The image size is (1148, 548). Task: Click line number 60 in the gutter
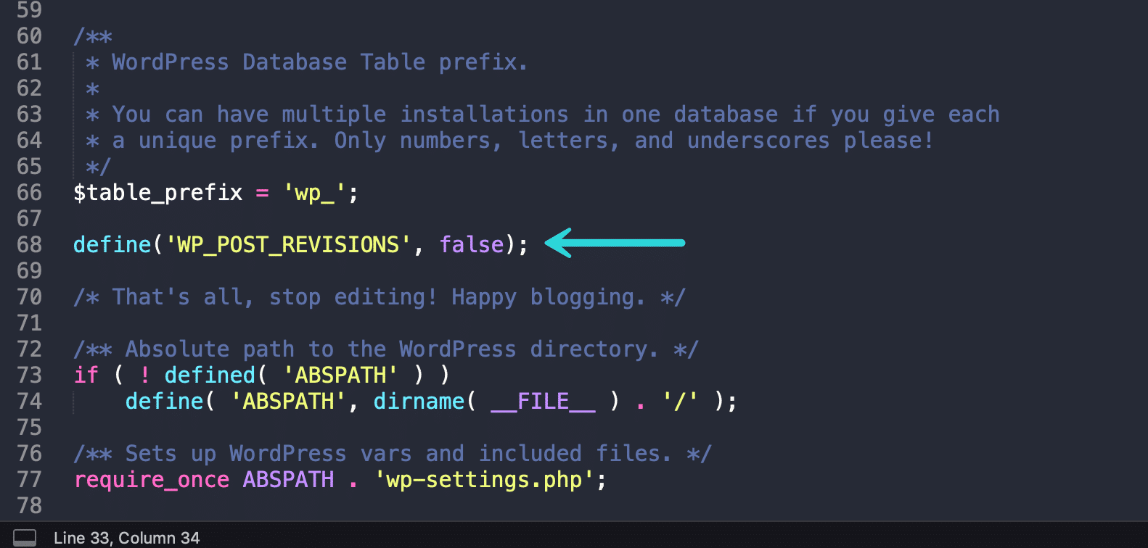point(30,36)
